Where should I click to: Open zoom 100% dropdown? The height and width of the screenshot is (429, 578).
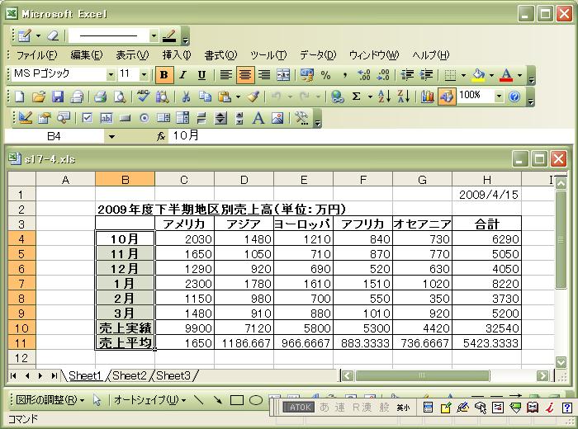click(x=499, y=97)
